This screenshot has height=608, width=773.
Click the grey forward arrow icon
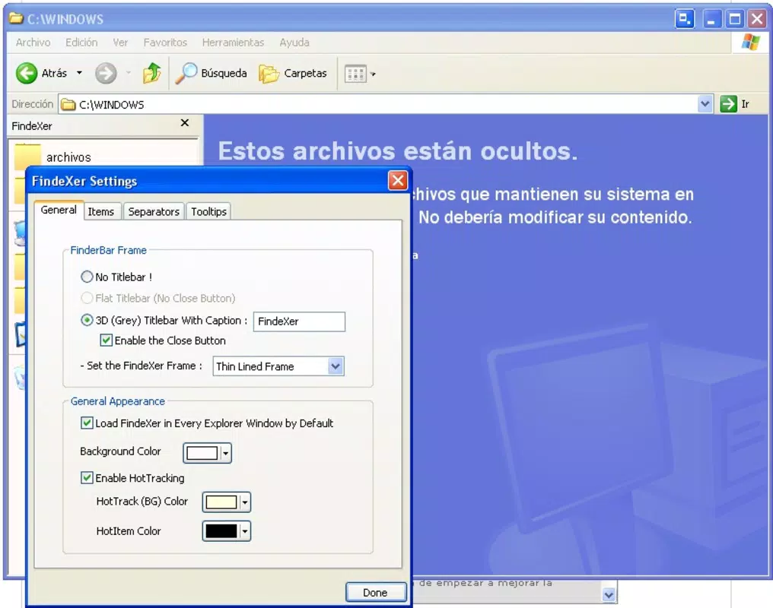coord(106,74)
